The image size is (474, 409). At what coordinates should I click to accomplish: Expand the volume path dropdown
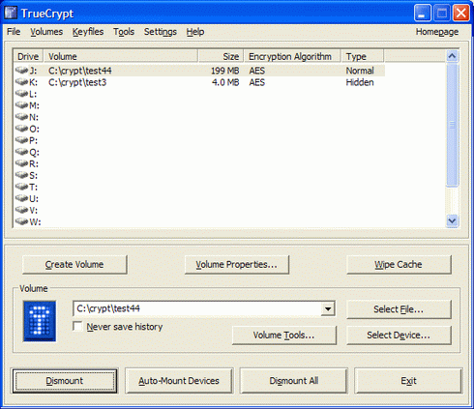click(328, 308)
